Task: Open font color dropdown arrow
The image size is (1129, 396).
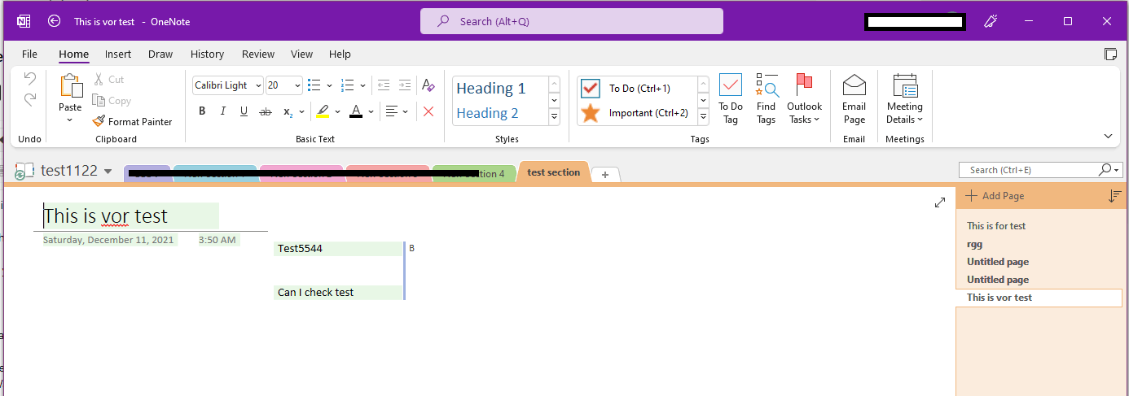Action: (x=371, y=111)
